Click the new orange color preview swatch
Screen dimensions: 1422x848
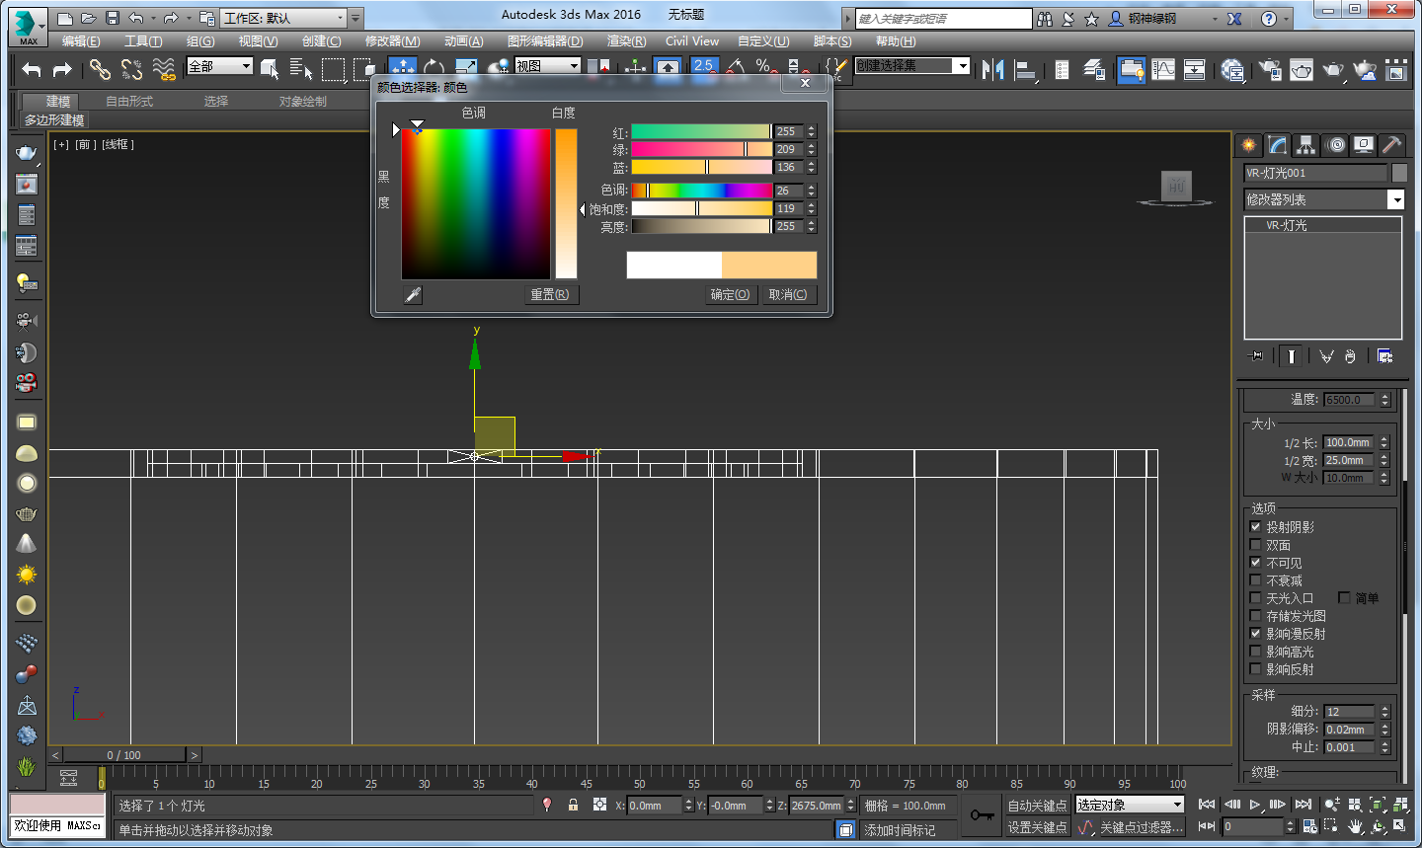click(x=769, y=265)
